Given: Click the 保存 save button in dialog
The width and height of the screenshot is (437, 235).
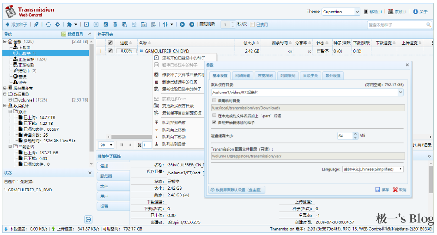Looking at the screenshot, I should point(382,190).
